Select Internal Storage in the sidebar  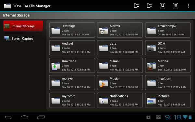23,26
